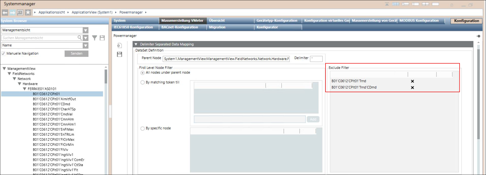Viewport: 486px width, 175px height.
Task: Collapse the FERRKIE01'AS0101 tree node
Action: [25, 89]
